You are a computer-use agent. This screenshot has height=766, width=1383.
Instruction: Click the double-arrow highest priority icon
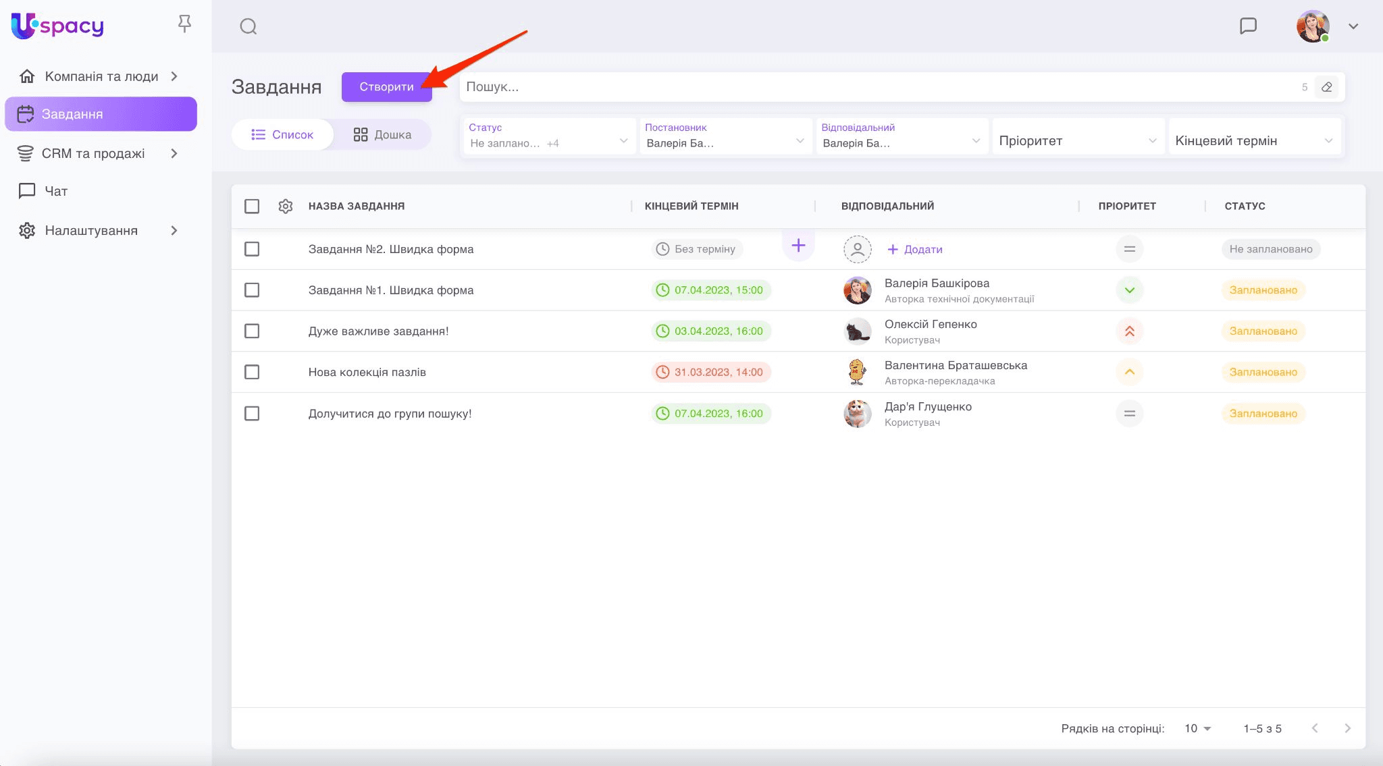click(1129, 331)
